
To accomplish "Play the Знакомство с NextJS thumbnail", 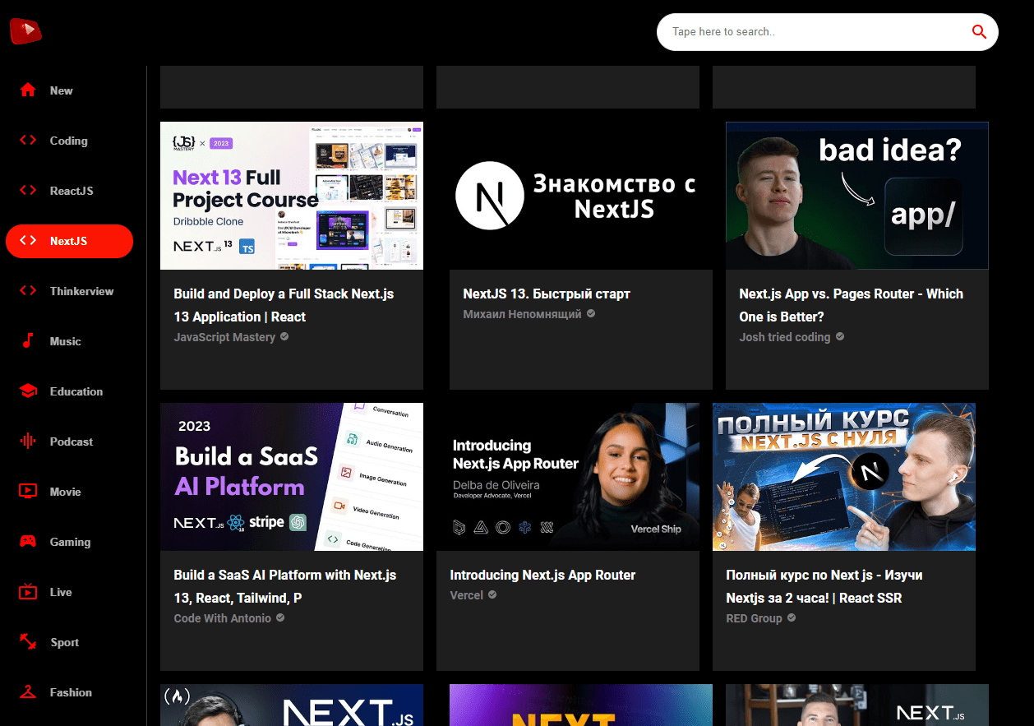I will (x=581, y=196).
